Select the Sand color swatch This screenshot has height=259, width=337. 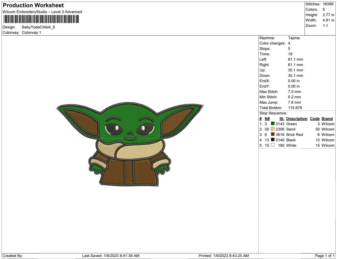coord(273,129)
